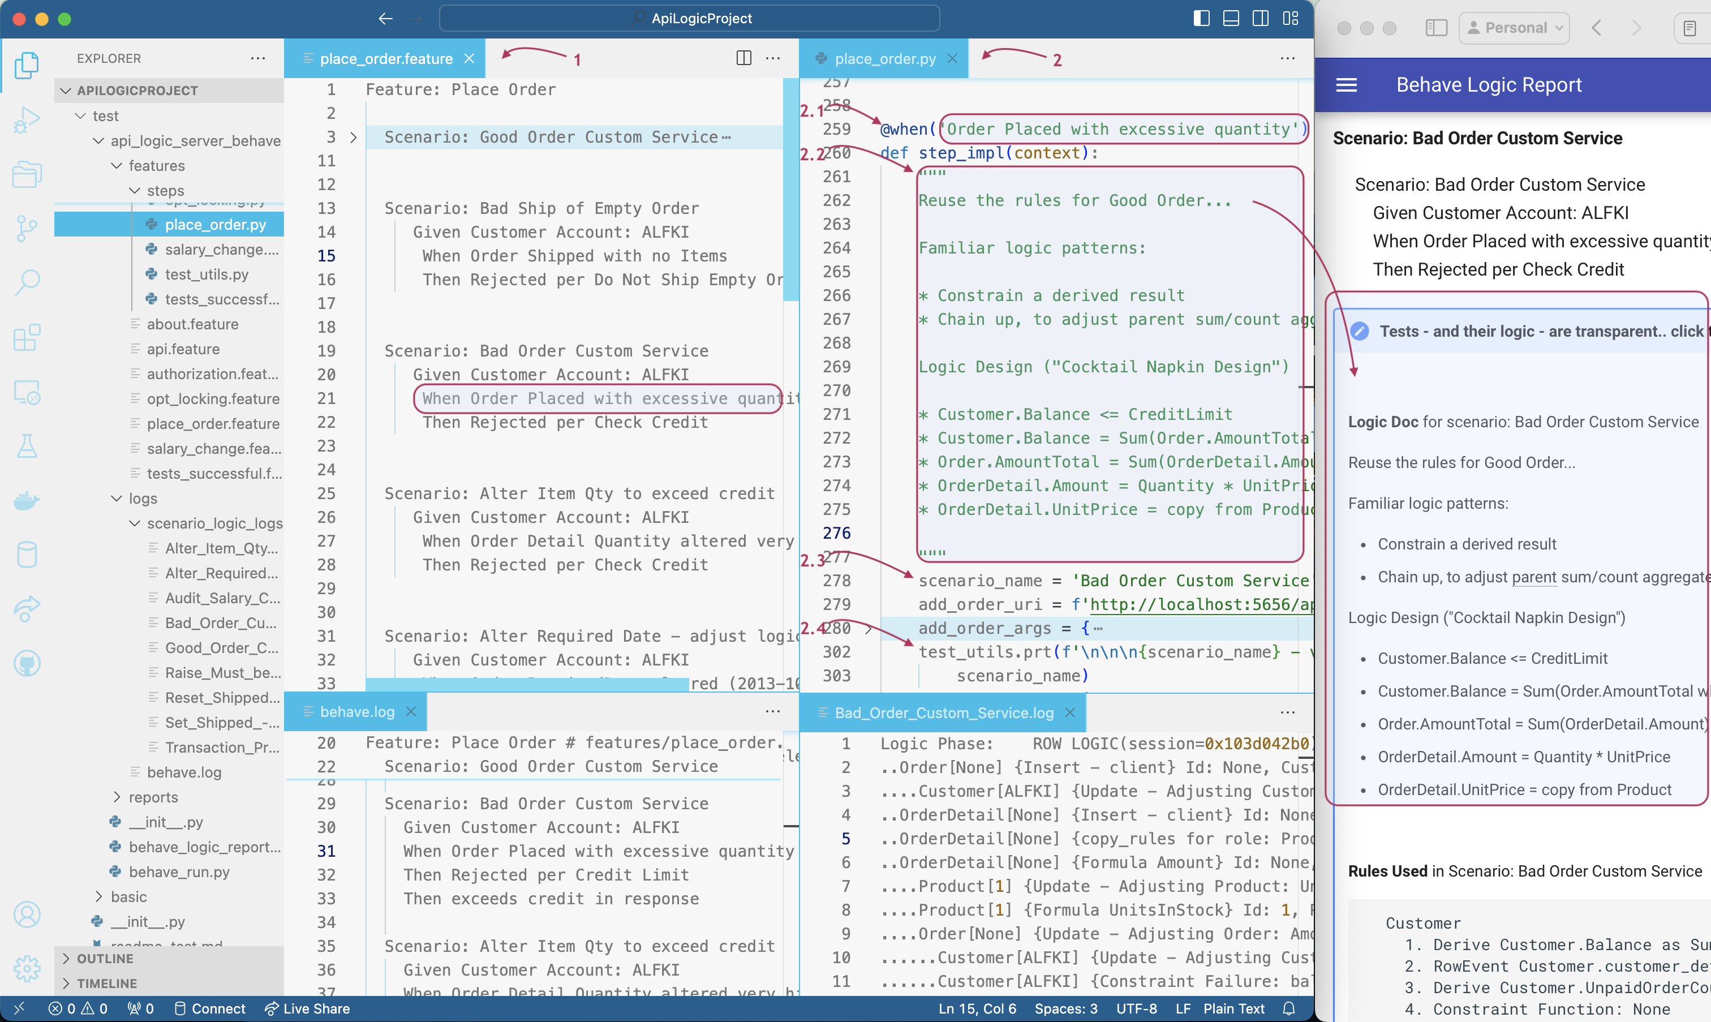Click Connect in the status bar
1711x1022 pixels.
(210, 1008)
